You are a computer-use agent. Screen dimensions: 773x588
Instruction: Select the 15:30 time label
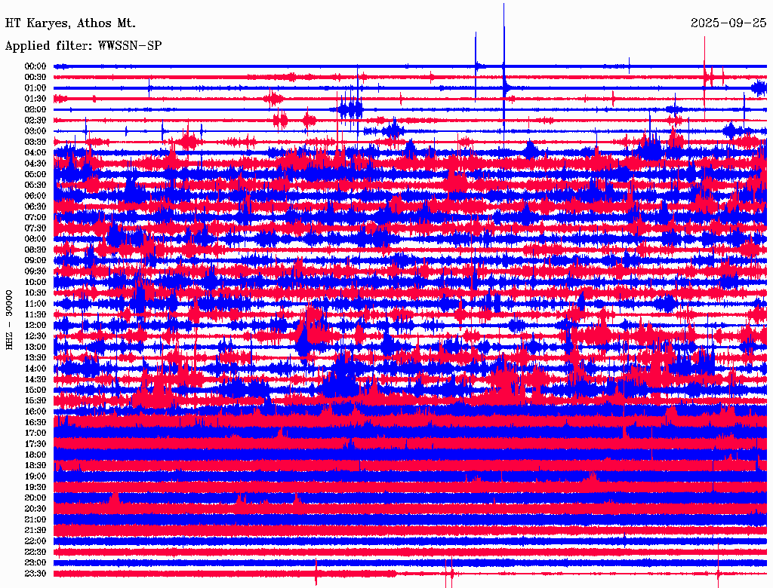coord(35,401)
